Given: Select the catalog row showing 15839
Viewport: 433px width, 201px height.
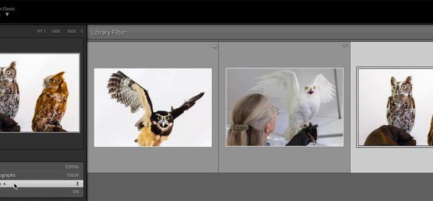Looking at the screenshot, I should (x=41, y=175).
